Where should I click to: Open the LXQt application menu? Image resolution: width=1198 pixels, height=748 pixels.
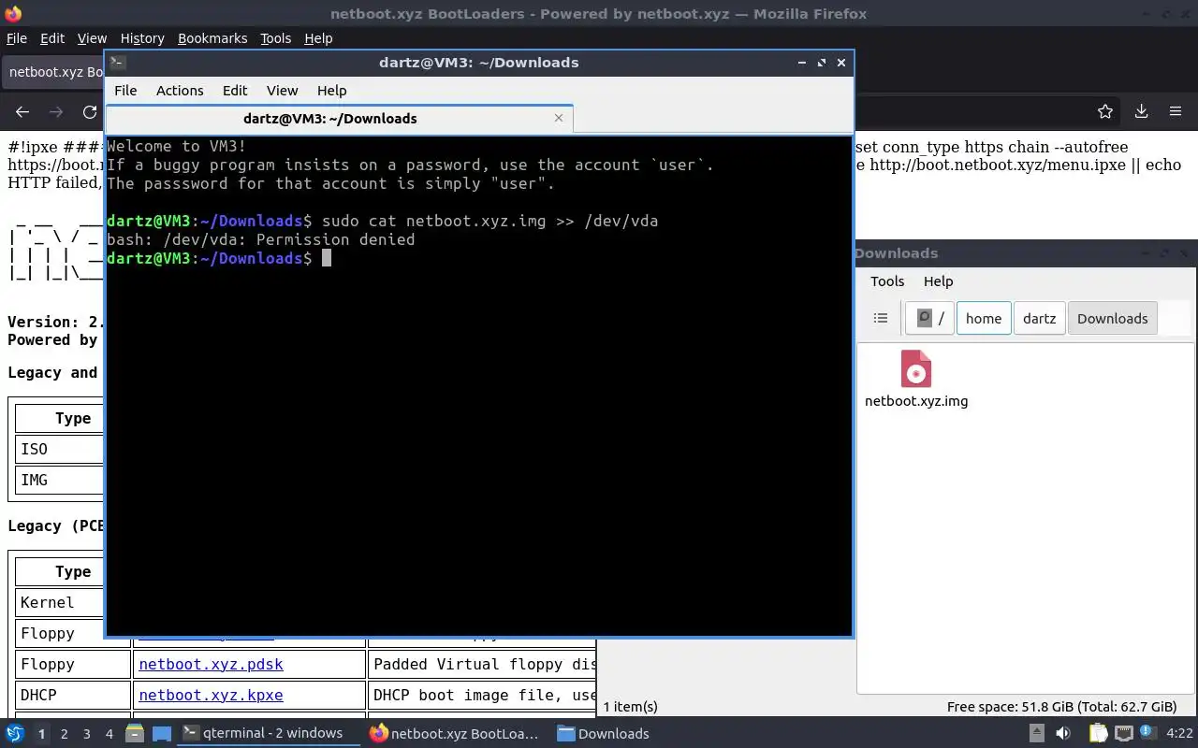click(x=15, y=733)
